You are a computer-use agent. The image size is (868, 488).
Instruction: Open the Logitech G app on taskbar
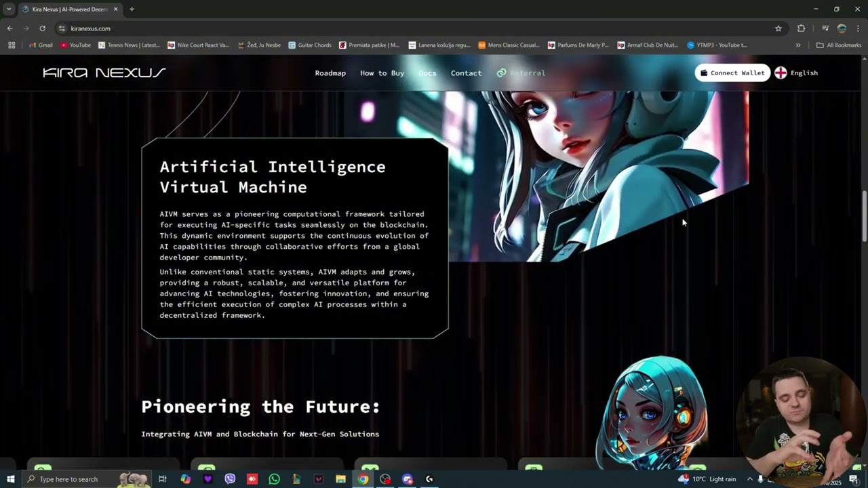point(429,479)
